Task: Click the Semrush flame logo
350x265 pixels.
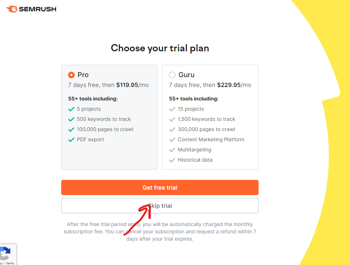Action: coord(12,9)
